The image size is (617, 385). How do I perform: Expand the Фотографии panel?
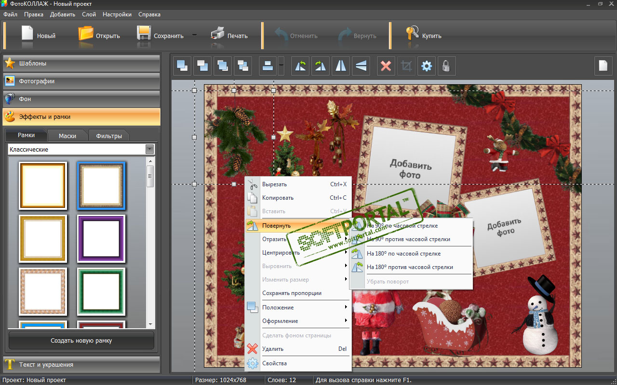[81, 81]
